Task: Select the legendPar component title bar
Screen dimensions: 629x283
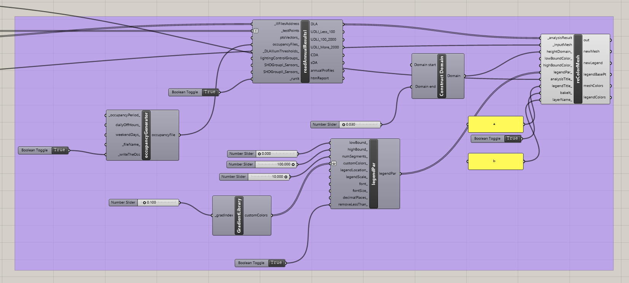Action: pos(373,173)
